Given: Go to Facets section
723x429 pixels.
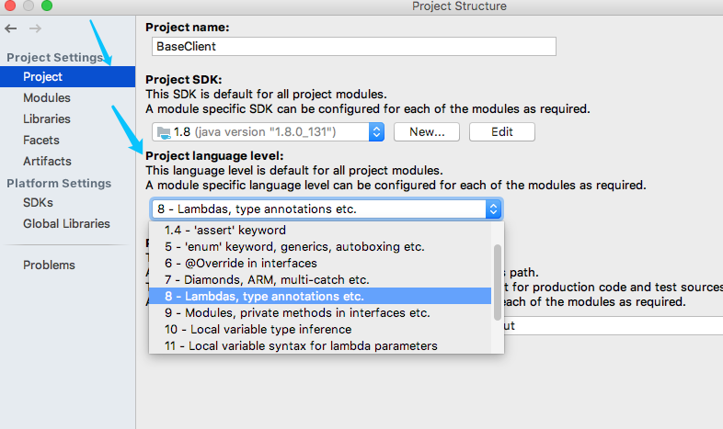Looking at the screenshot, I should click(x=41, y=141).
